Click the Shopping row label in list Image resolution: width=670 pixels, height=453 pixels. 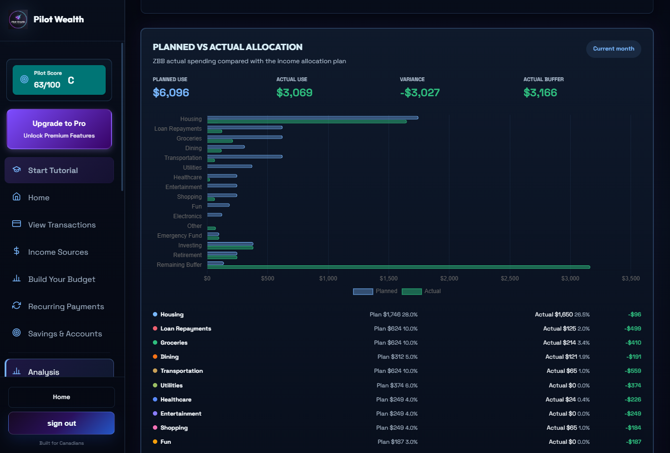(x=174, y=428)
